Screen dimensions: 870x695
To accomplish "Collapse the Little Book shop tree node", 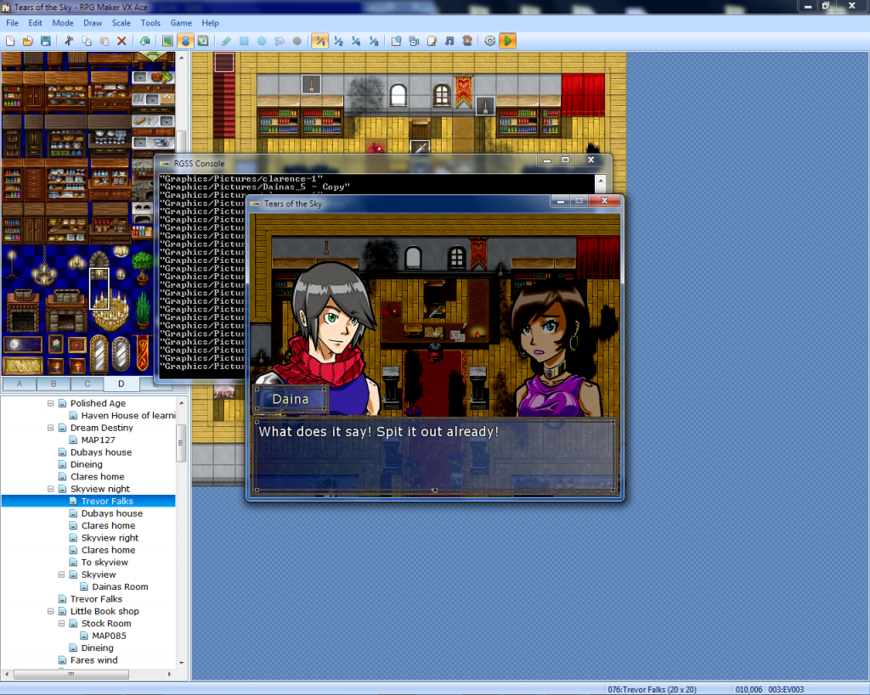I will click(50, 611).
